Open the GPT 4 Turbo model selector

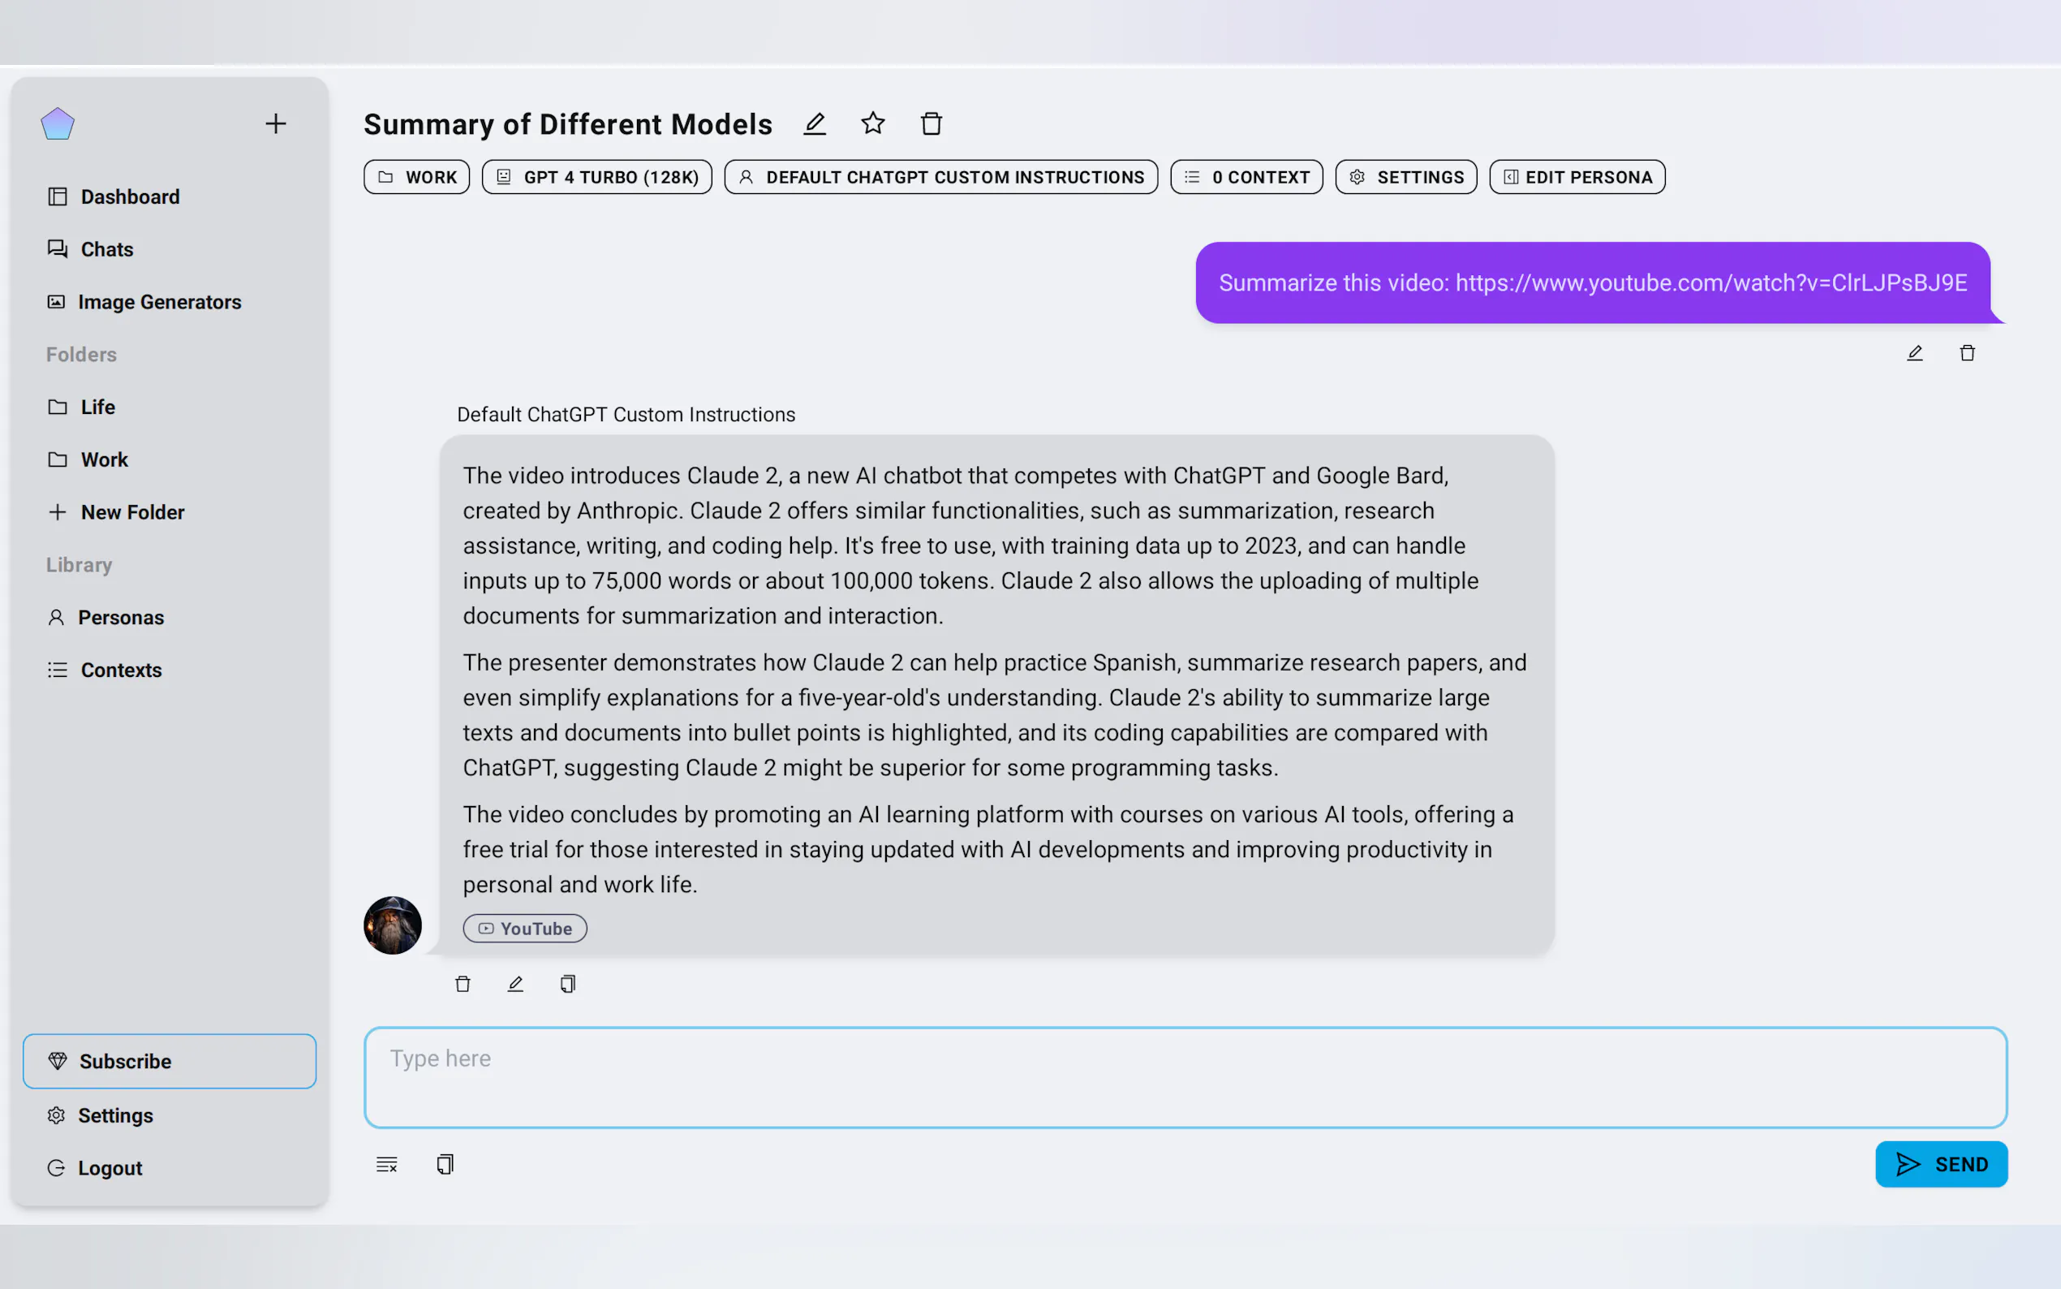596,177
